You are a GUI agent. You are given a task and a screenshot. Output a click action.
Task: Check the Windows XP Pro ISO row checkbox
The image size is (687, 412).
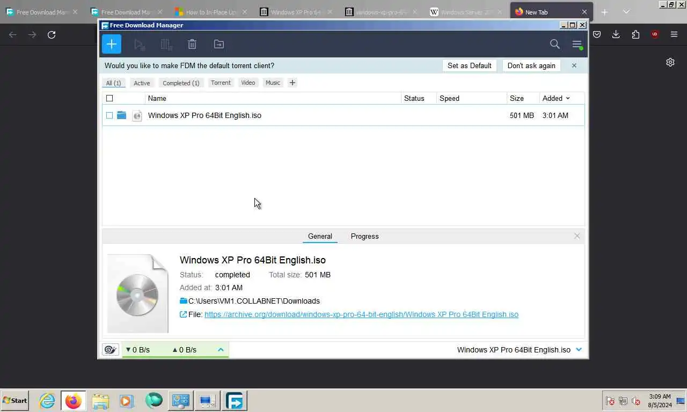click(109, 115)
